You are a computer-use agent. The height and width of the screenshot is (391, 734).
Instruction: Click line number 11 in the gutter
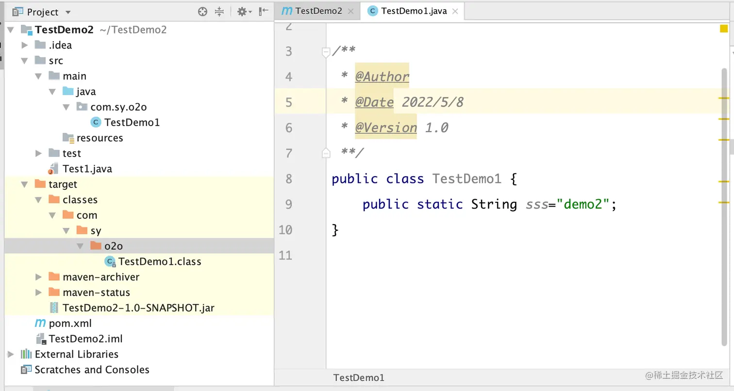click(x=286, y=255)
